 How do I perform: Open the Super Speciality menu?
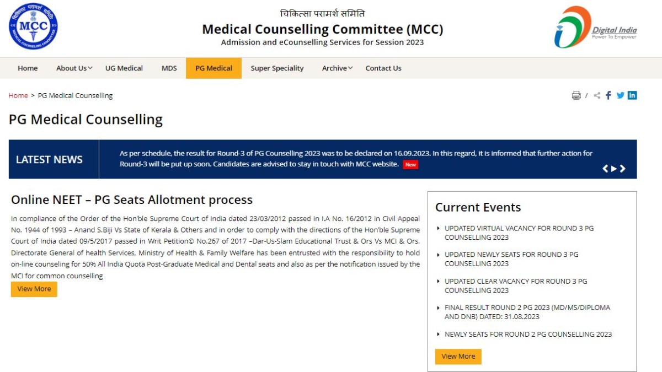click(x=277, y=68)
